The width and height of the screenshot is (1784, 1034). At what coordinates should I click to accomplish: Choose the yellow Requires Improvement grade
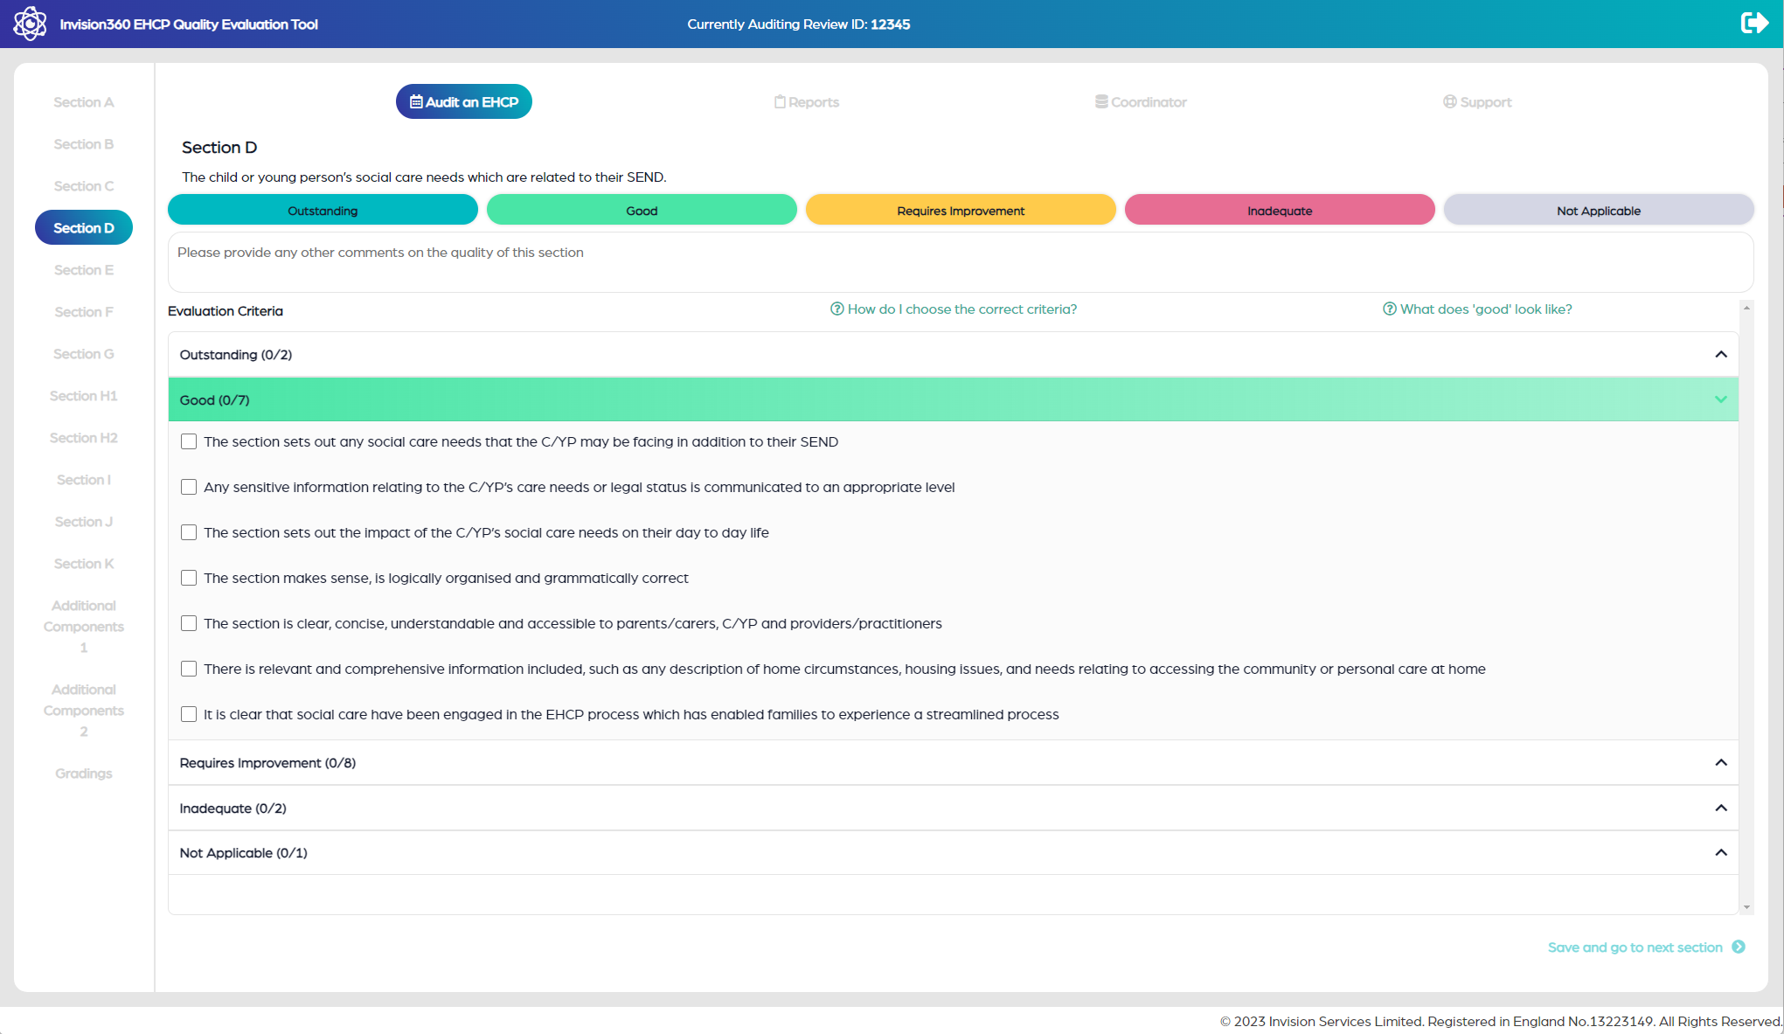(x=961, y=211)
